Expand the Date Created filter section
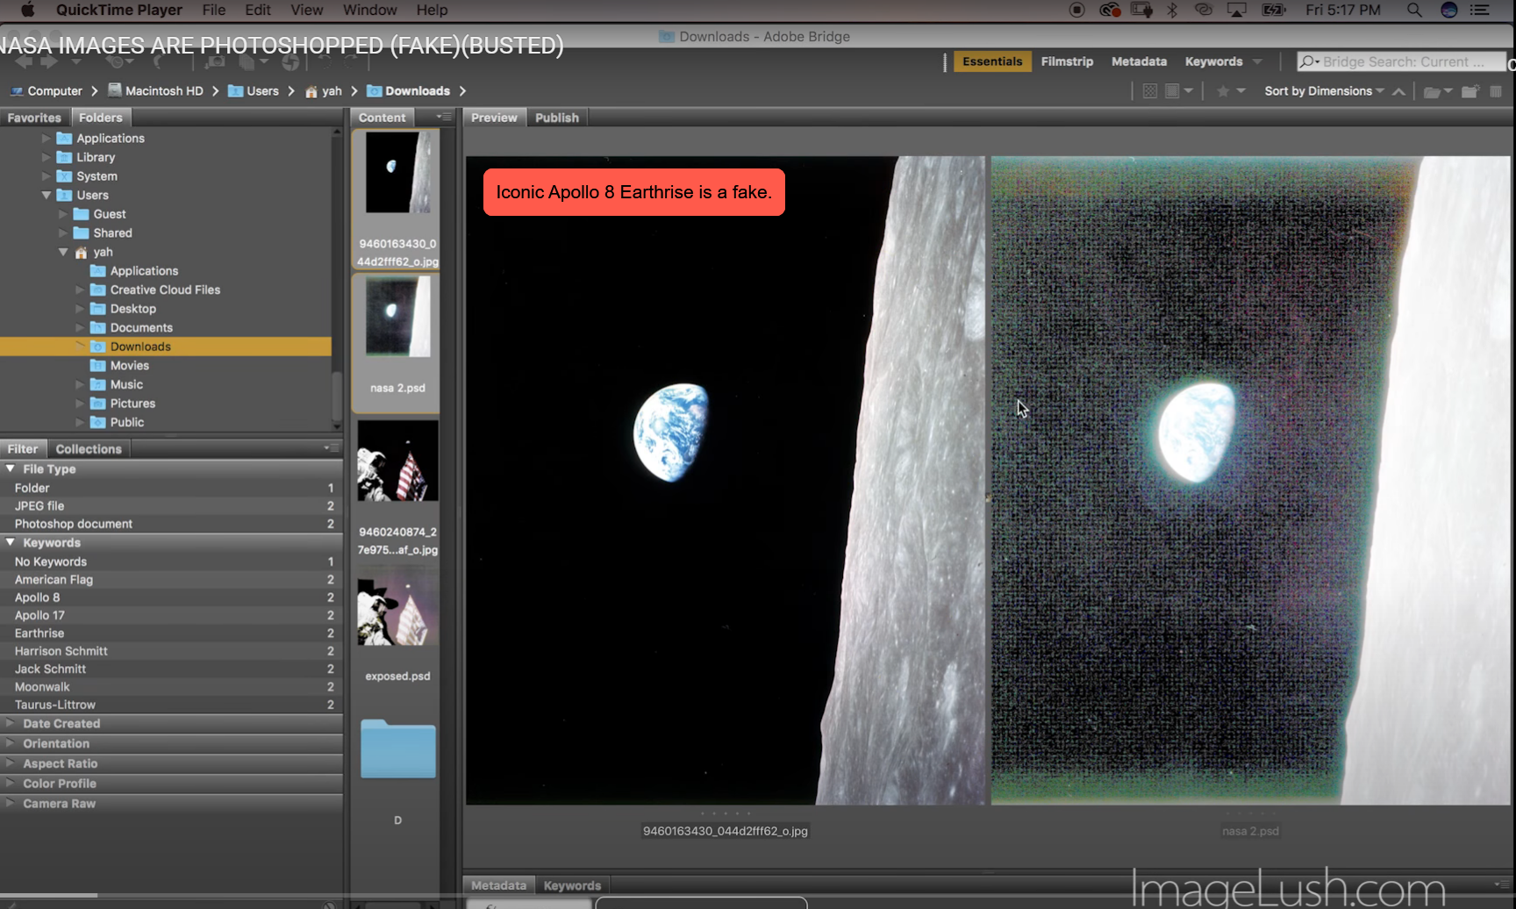This screenshot has width=1516, height=909. click(x=11, y=723)
